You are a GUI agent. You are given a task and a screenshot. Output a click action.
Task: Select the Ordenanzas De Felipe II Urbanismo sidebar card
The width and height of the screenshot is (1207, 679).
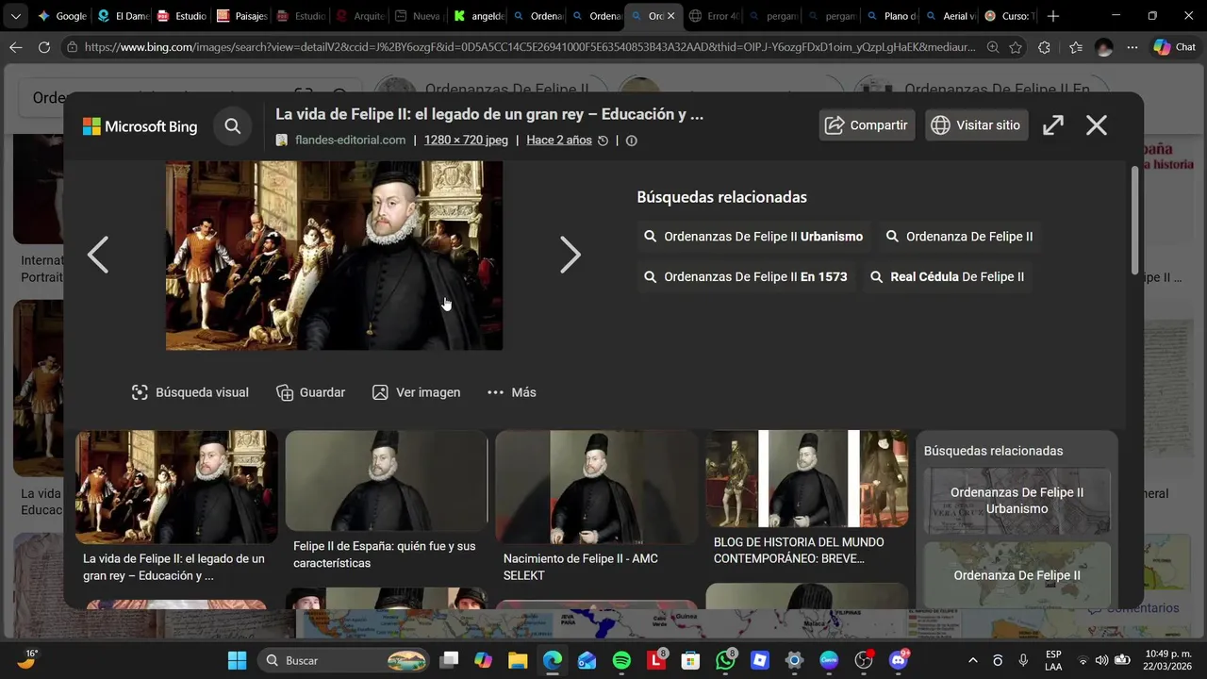click(1017, 501)
